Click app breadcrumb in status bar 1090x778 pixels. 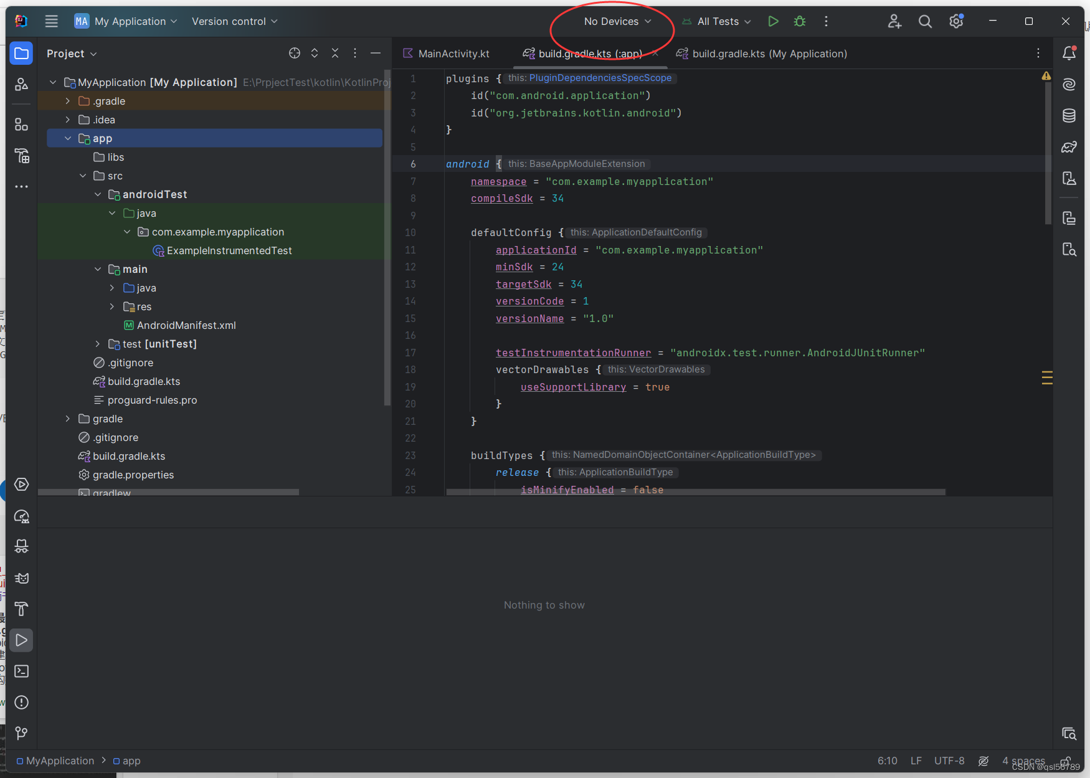coord(126,761)
